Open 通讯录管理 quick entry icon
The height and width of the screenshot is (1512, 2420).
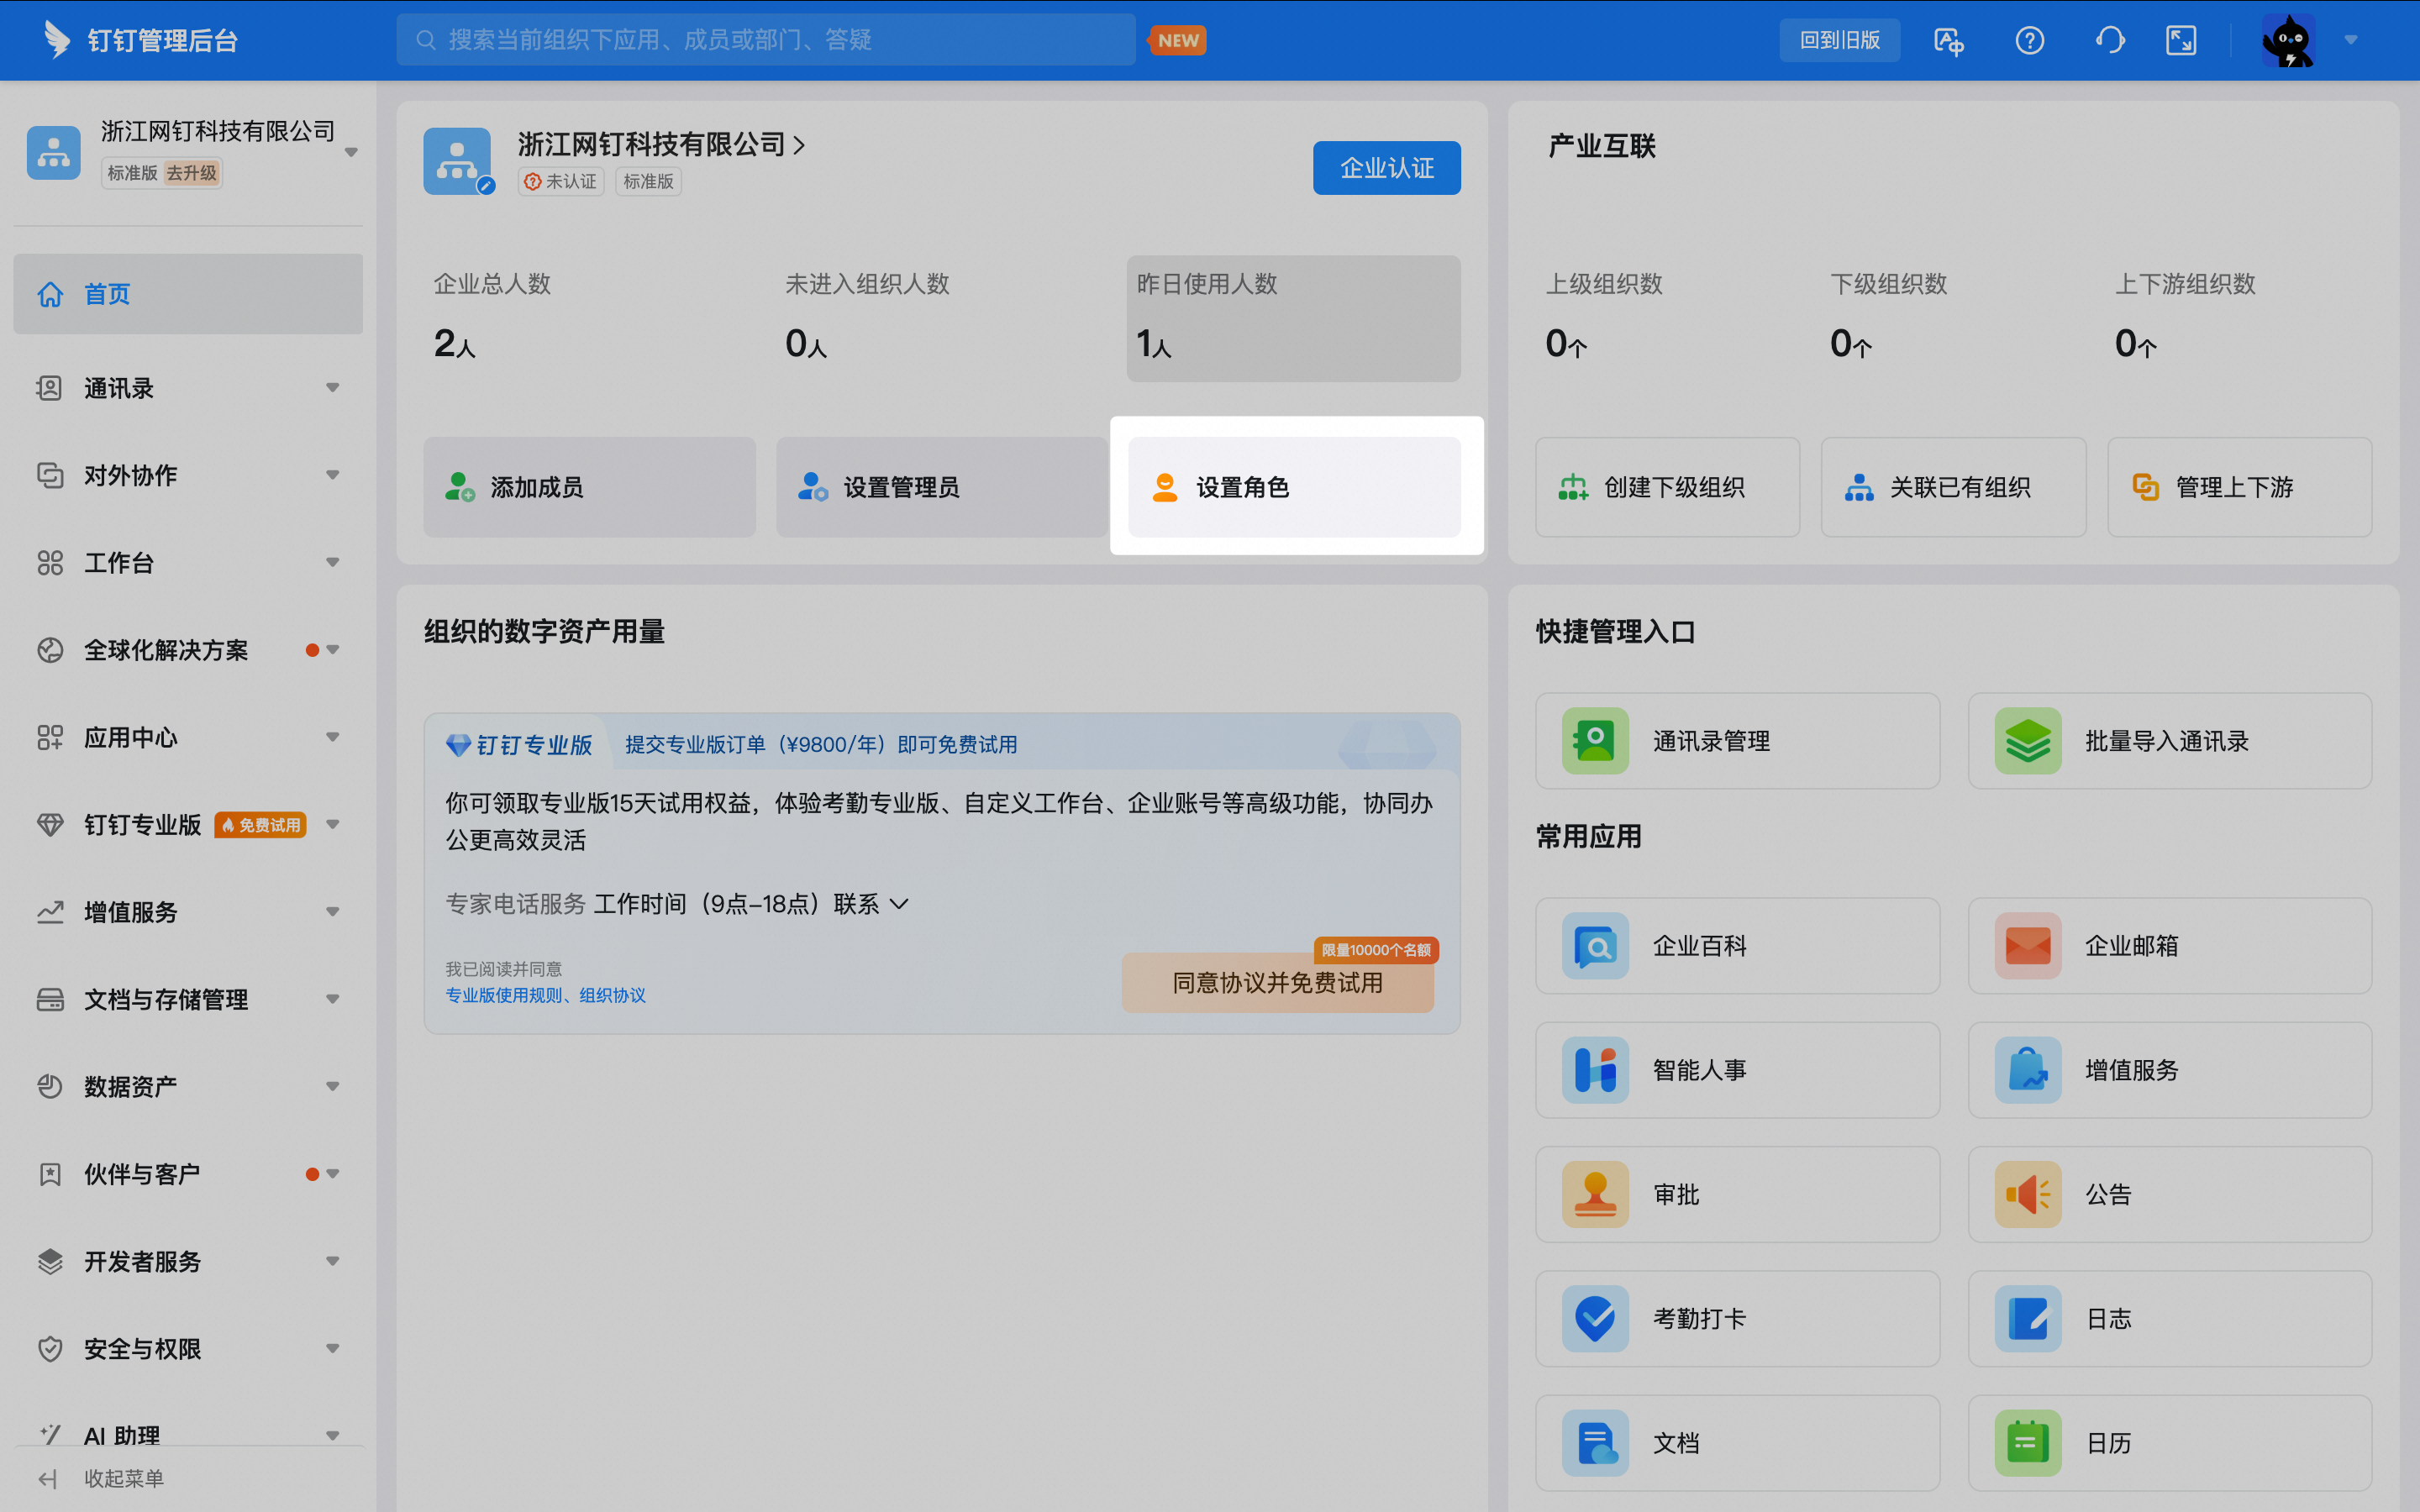click(x=1595, y=741)
